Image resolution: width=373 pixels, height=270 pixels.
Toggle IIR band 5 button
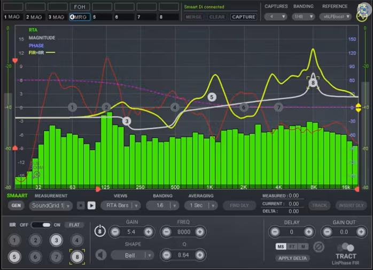coord(14,257)
